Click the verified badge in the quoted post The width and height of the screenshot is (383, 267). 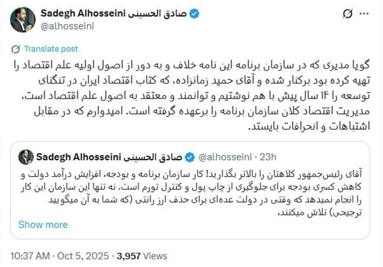pos(190,156)
